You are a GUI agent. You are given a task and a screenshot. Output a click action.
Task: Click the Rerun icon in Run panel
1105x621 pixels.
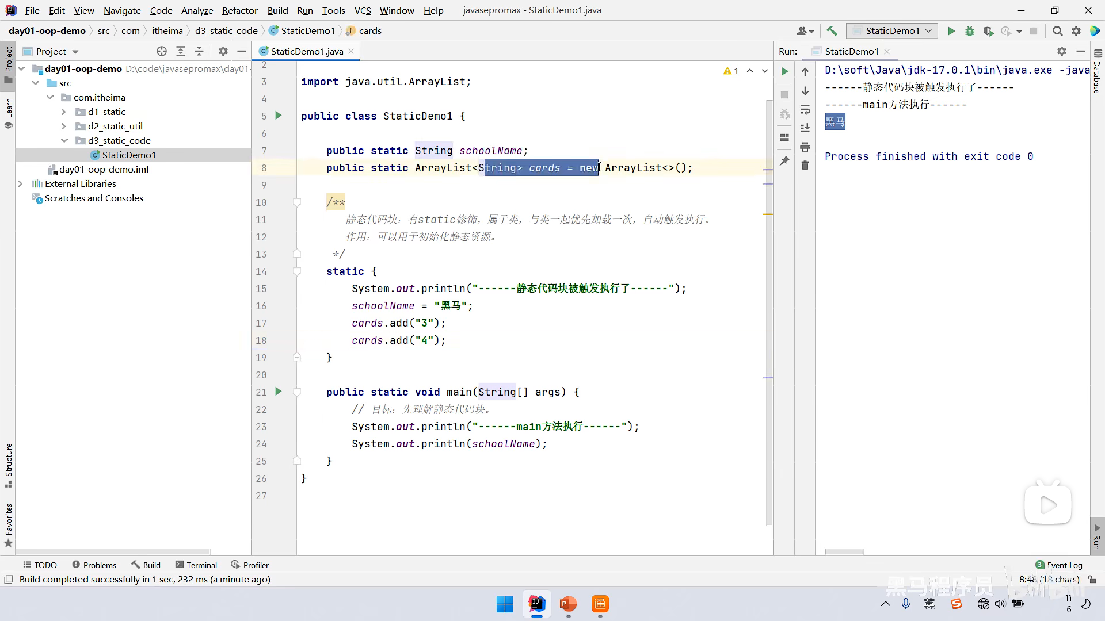pyautogui.click(x=784, y=71)
